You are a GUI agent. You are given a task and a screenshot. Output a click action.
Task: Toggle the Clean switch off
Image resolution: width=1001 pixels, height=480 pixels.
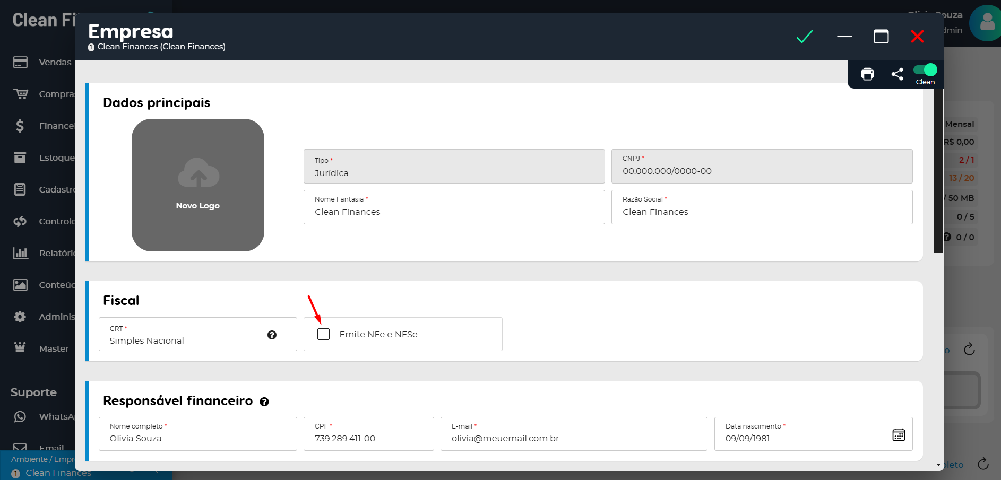[x=925, y=70]
